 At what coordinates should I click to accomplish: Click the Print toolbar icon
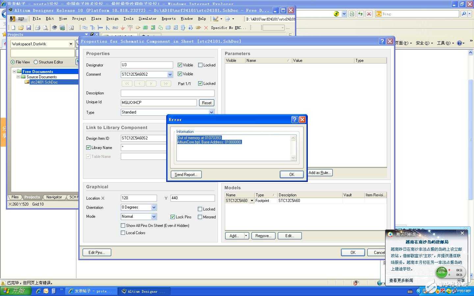point(38,28)
